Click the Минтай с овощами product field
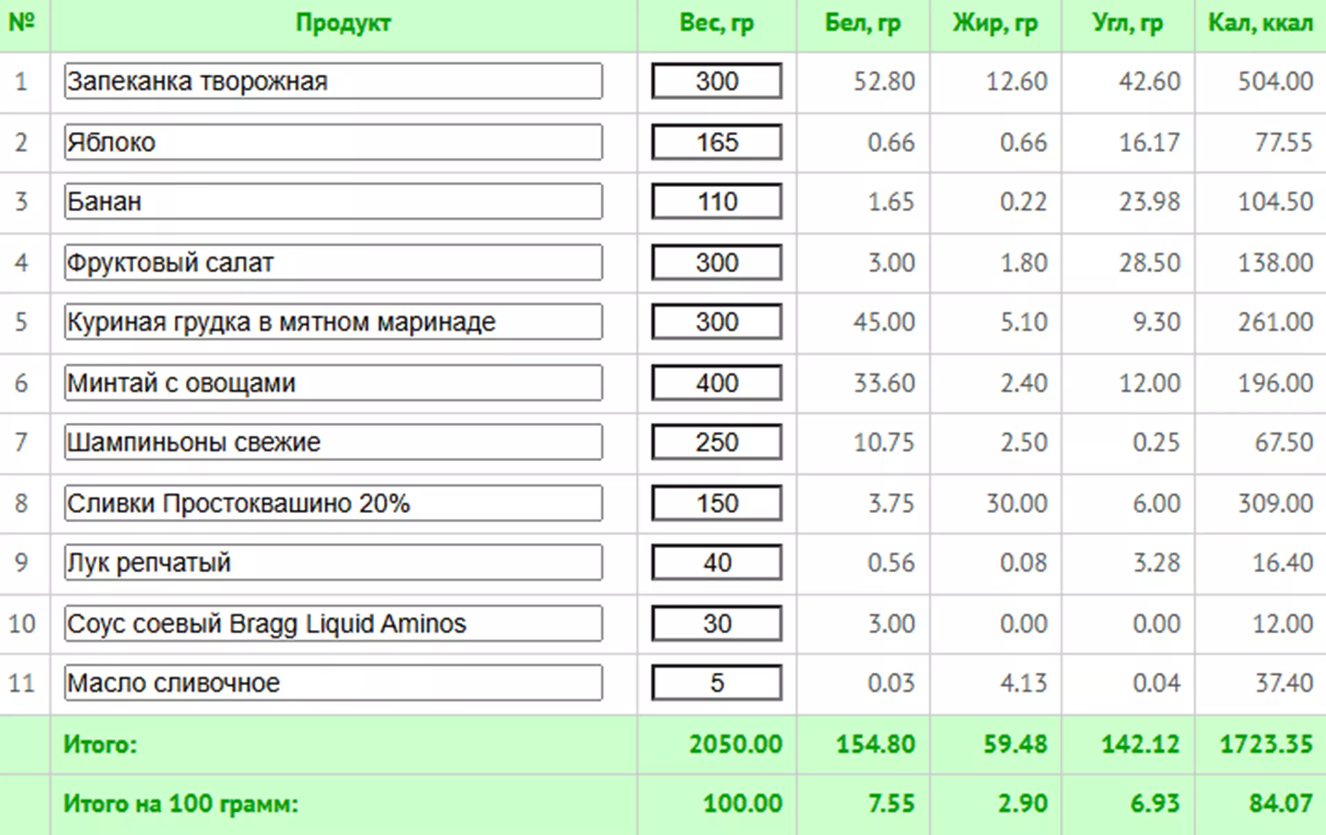Screen dimensions: 1326x835 333,383
